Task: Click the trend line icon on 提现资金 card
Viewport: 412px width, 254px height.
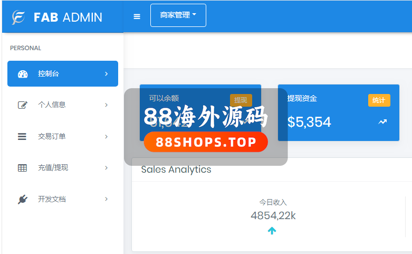Action: click(x=382, y=122)
